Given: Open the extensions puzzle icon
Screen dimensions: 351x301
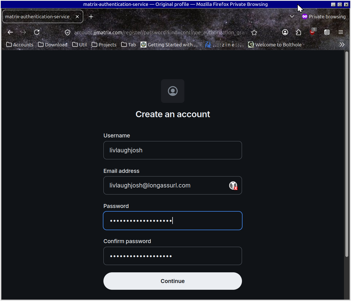Looking at the screenshot, I should click(x=298, y=32).
